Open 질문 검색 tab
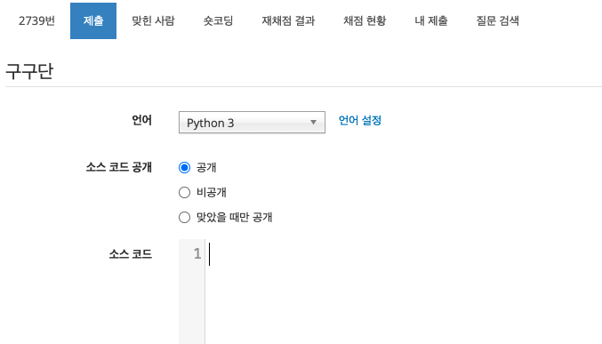This screenshot has height=344, width=602. pyautogui.click(x=498, y=20)
